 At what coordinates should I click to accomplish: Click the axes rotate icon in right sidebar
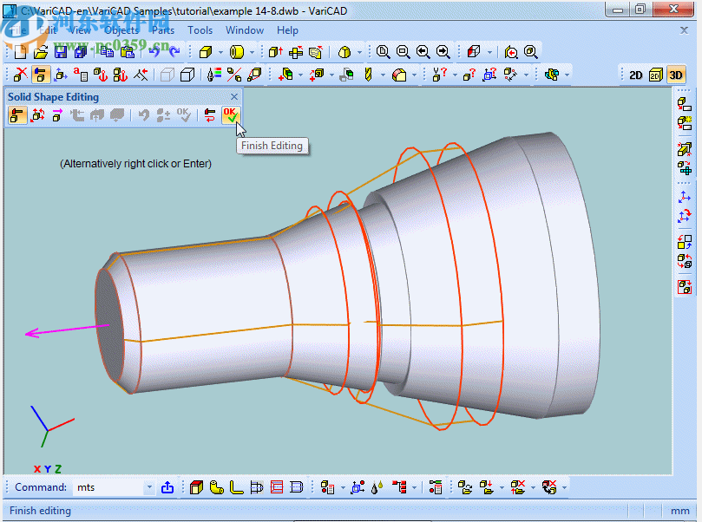click(684, 217)
